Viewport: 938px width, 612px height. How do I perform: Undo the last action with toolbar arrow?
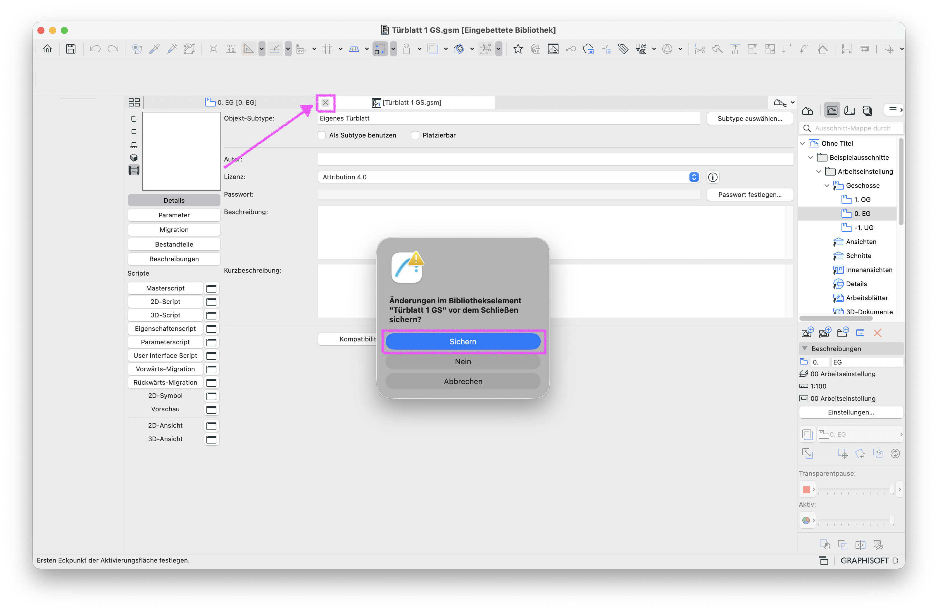[95, 49]
